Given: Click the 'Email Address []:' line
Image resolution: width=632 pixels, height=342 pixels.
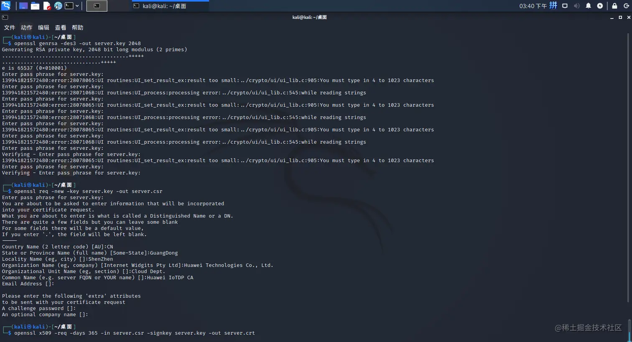Looking at the screenshot, I should coord(28,284).
